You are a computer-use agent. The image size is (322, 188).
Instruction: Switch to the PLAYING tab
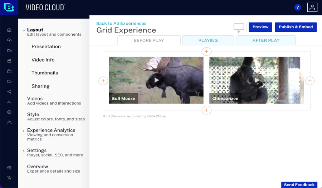point(208,40)
